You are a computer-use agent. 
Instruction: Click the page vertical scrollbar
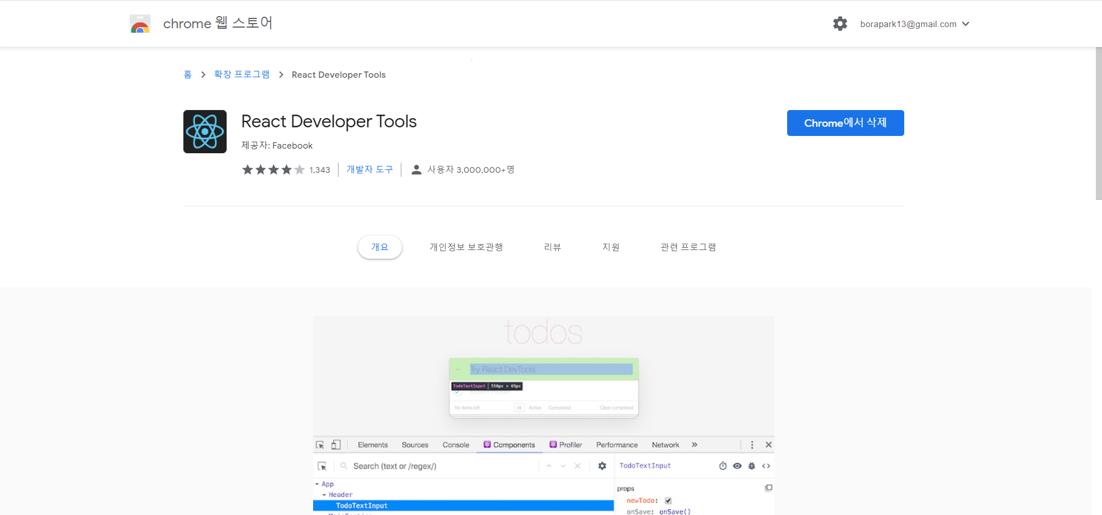(1099, 123)
